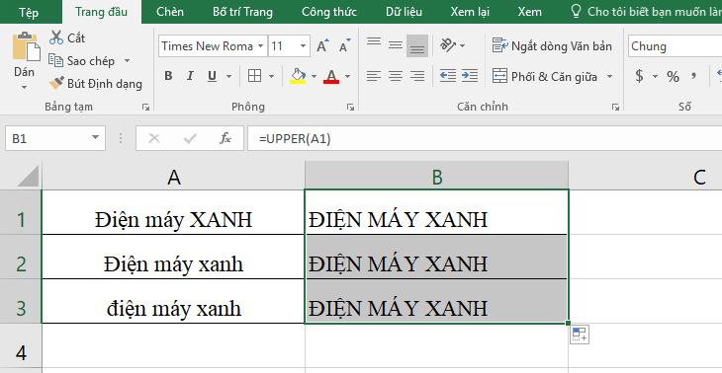The image size is (722, 373).
Task: Open the Chung number format box
Action: click(675, 46)
